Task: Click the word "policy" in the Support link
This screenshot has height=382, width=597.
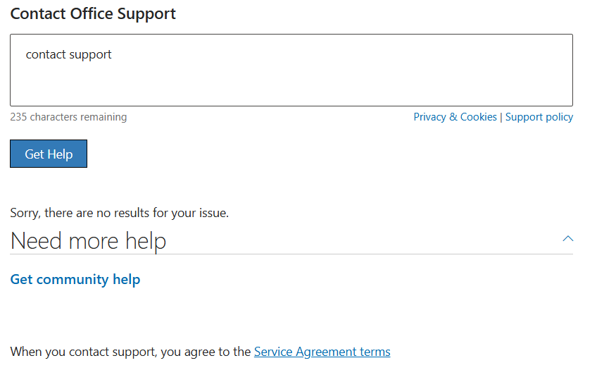Action: (559, 117)
